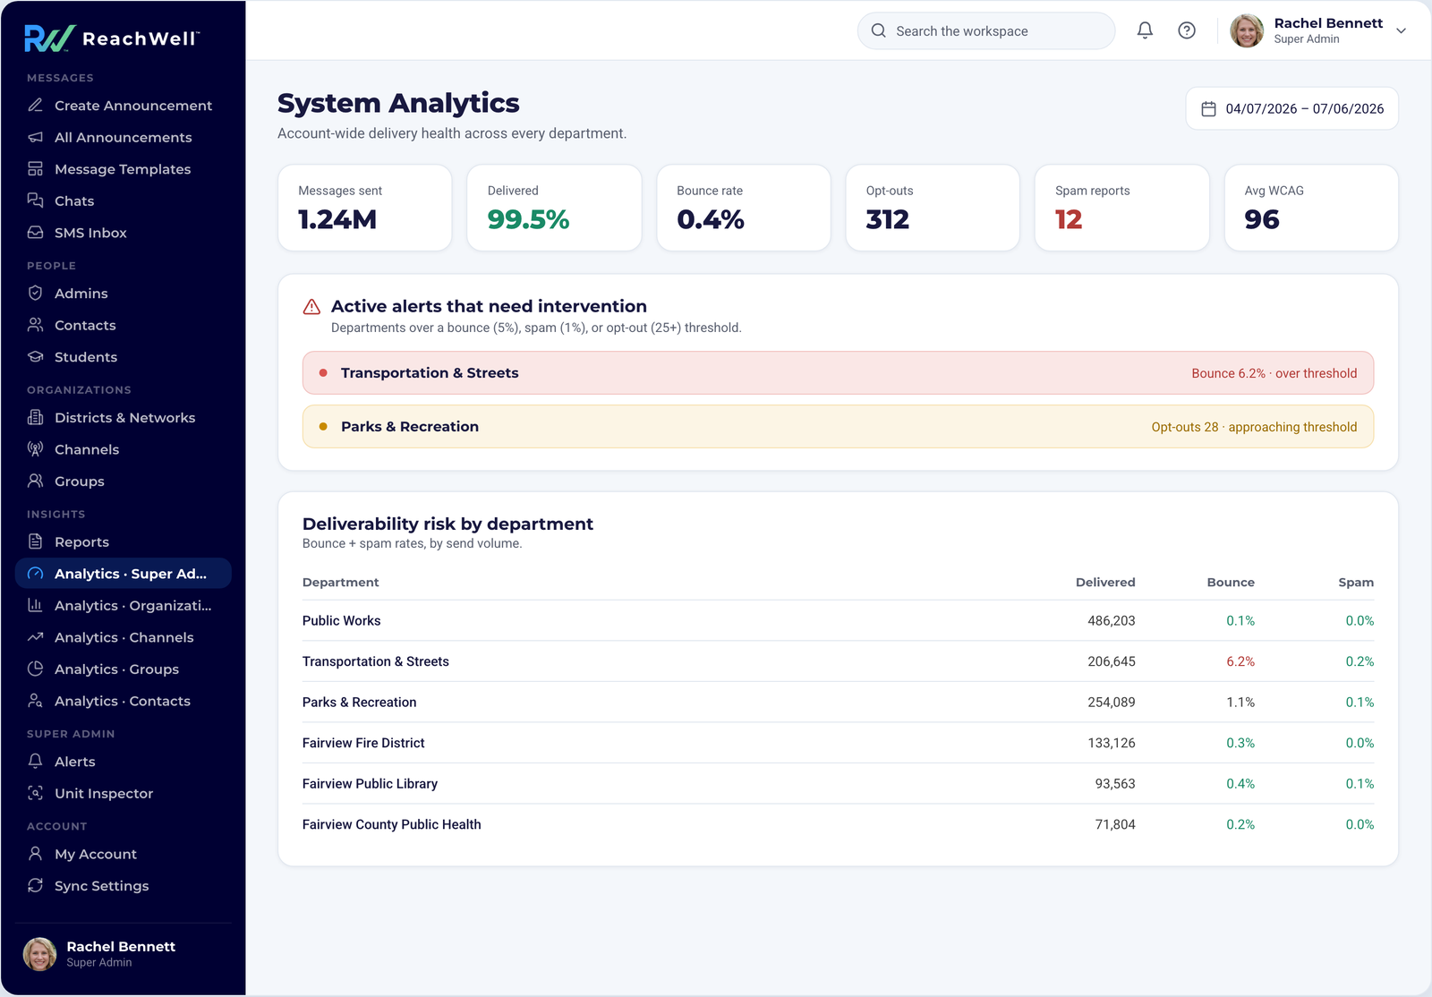Click the Delivered column header
The image size is (1432, 997).
1105,582
